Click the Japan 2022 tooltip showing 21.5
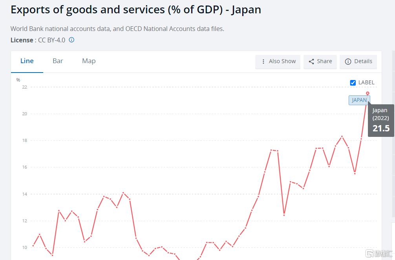The height and width of the screenshot is (260, 395). (x=380, y=120)
